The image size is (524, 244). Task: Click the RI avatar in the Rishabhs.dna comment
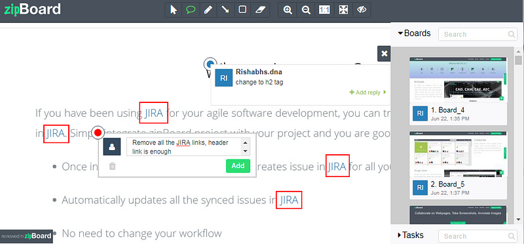223,78
